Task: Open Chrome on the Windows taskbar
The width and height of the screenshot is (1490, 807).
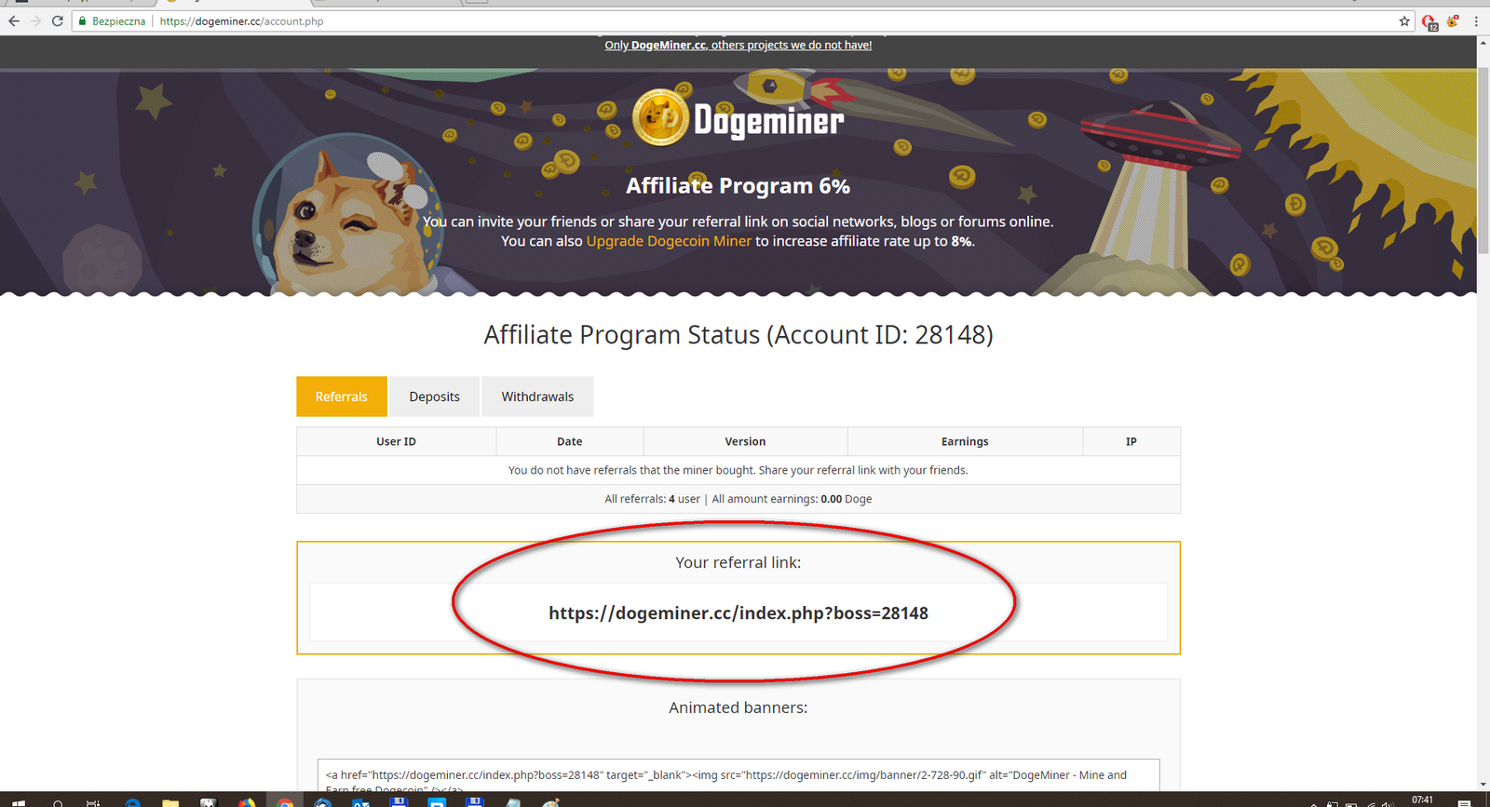Action: click(285, 802)
